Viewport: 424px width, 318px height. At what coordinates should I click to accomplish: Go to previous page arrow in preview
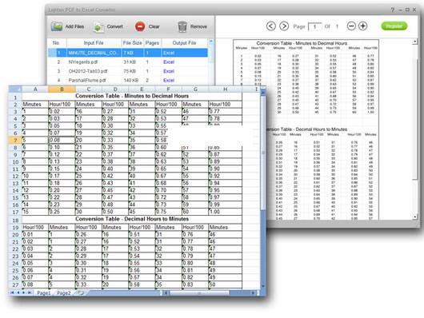click(271, 26)
